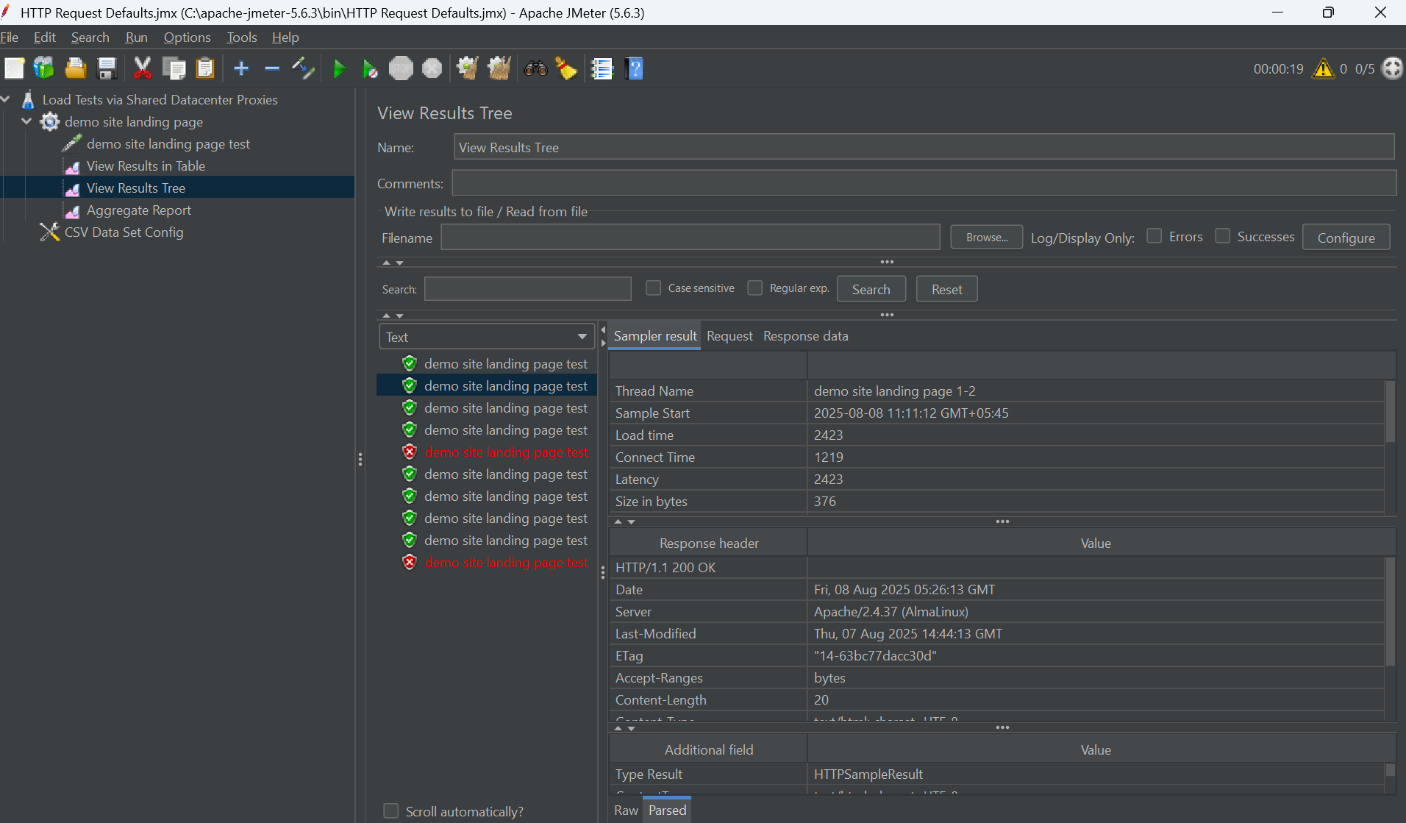Click the sampler result table vertical scrollbar
Image resolution: width=1406 pixels, height=823 pixels.
(x=1390, y=412)
